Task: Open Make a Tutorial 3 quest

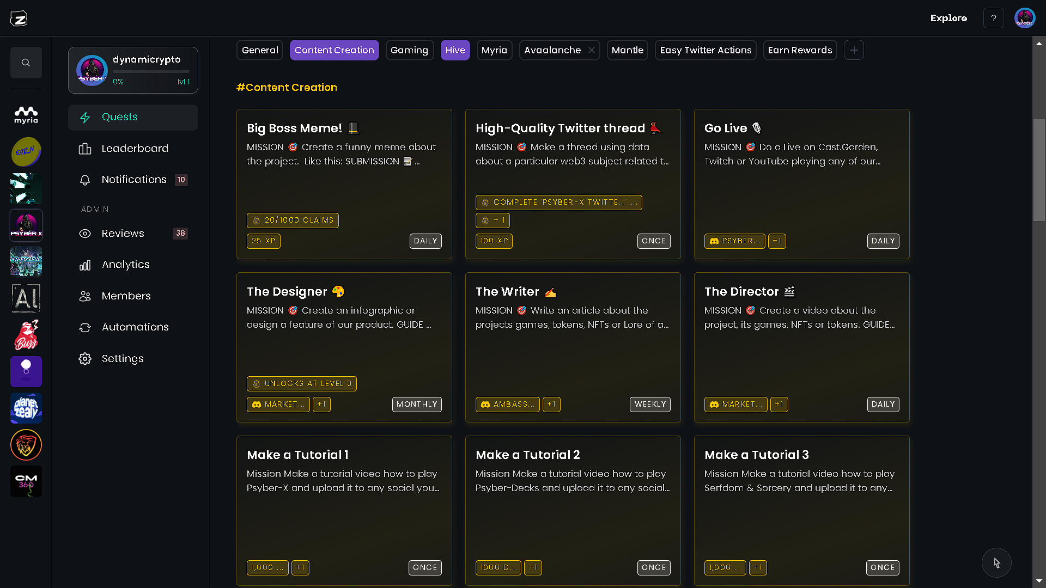Action: point(802,511)
